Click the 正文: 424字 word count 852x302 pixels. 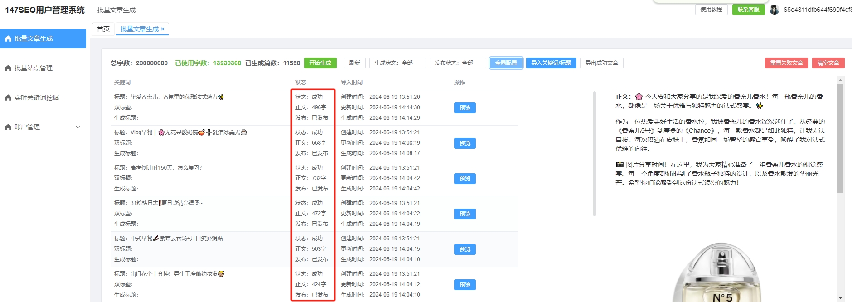click(x=311, y=284)
